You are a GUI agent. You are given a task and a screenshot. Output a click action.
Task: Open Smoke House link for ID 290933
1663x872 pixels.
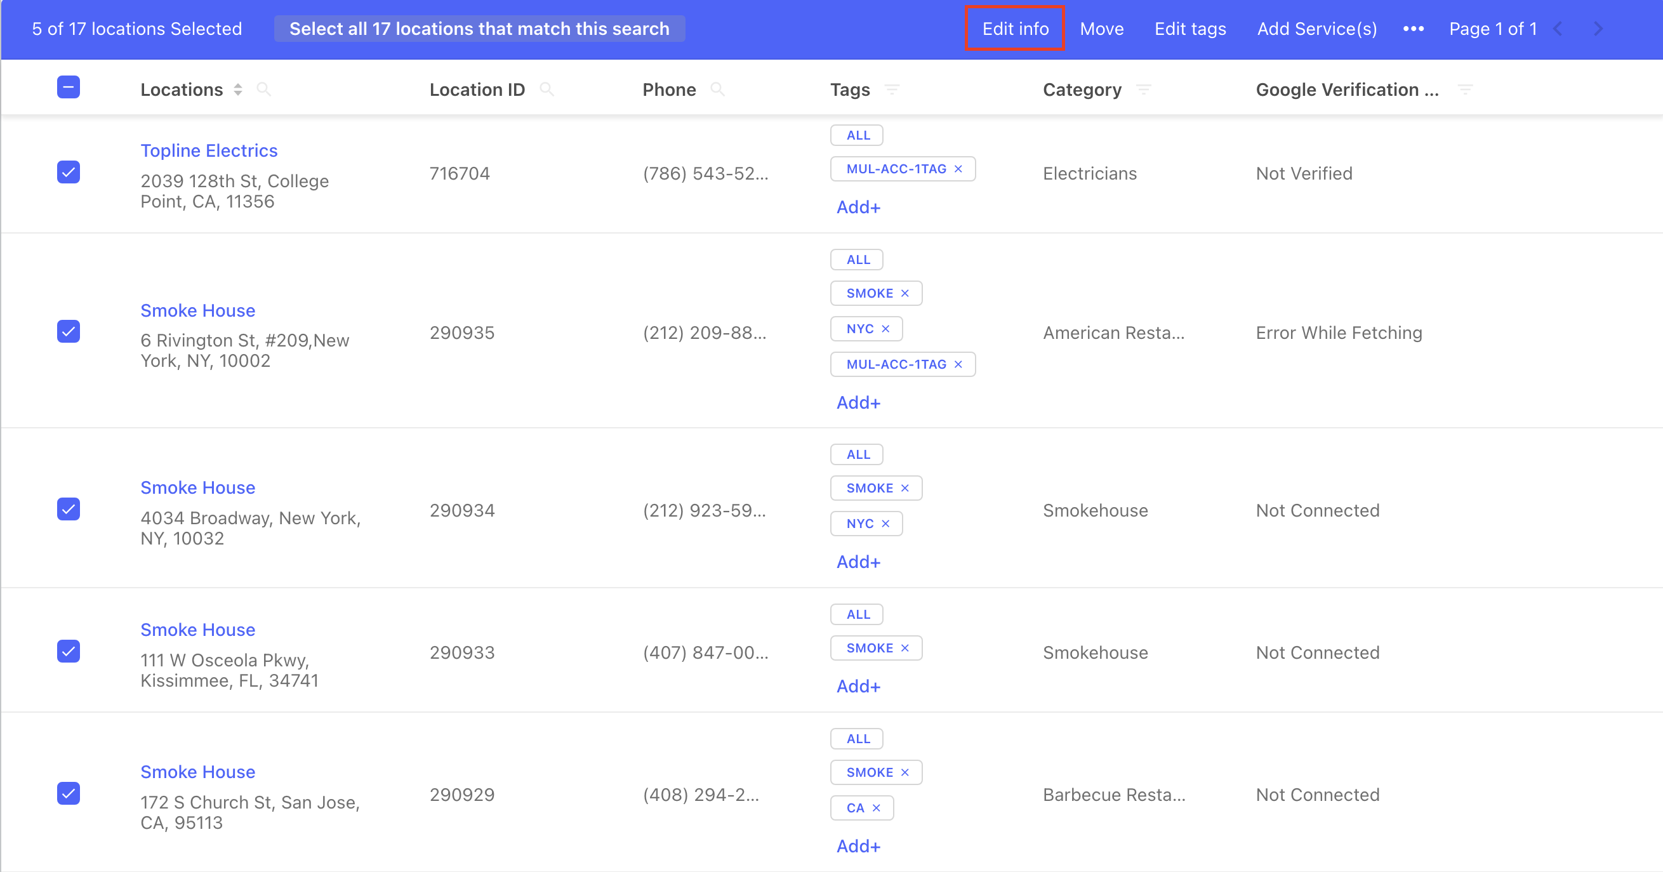click(197, 630)
